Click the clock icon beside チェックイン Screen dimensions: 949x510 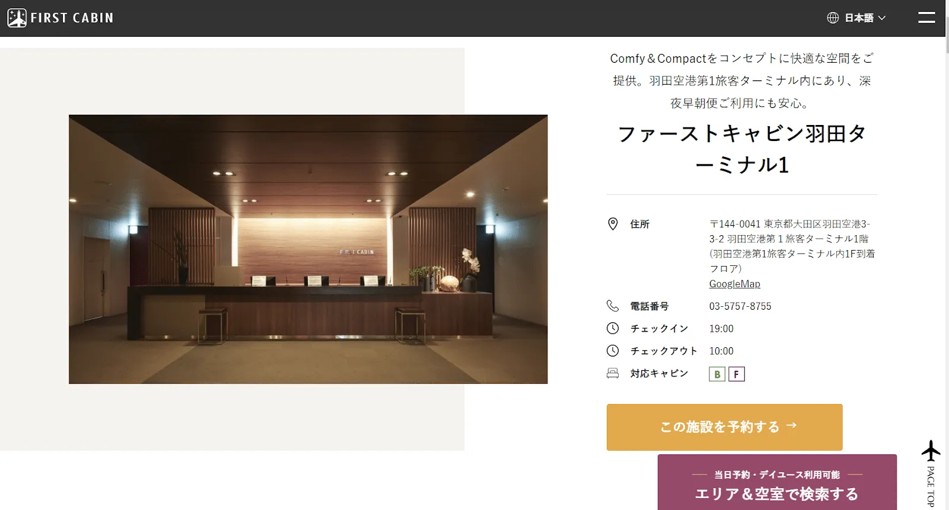point(613,328)
